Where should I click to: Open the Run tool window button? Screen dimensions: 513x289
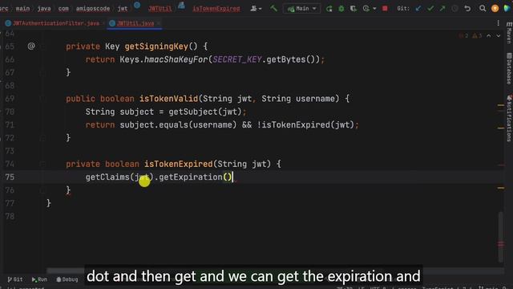[x=39, y=279]
